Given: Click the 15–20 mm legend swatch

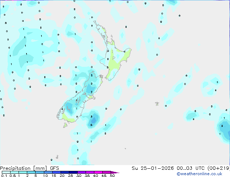Looking at the screenshot, I should (x=56, y=172).
